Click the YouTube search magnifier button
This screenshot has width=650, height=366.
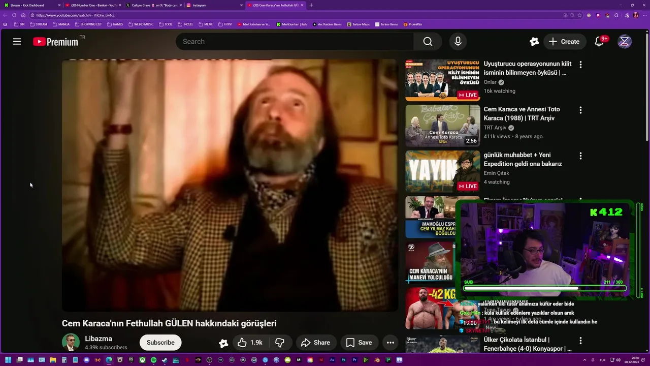pyautogui.click(x=428, y=42)
